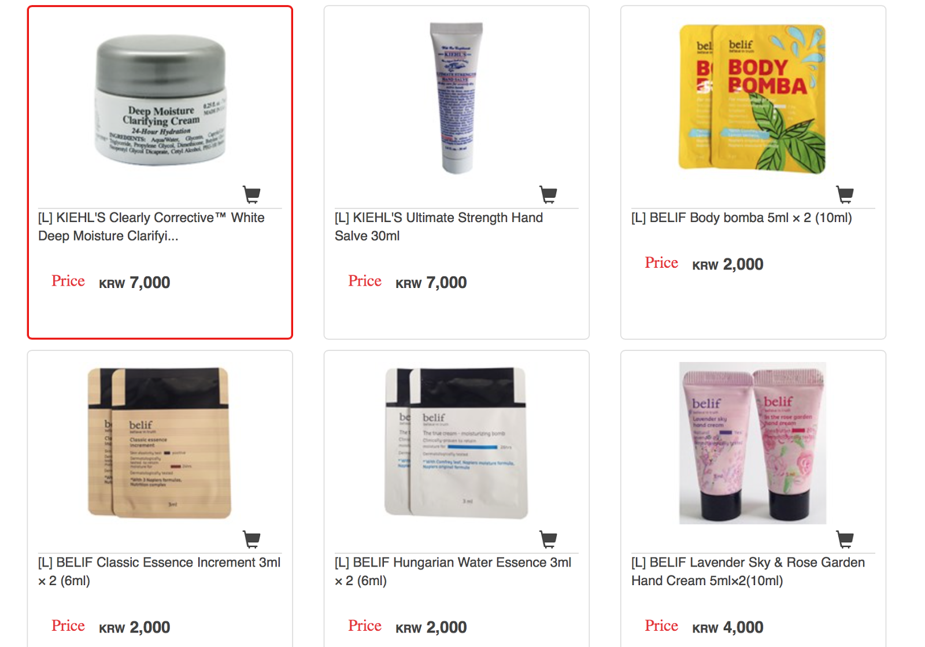Add BELIF Classic Essence Increment to cart
This screenshot has height=647, width=925.
point(251,539)
